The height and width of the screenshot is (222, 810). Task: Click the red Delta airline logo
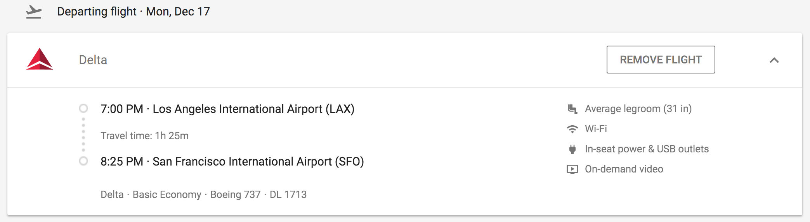[40, 59]
